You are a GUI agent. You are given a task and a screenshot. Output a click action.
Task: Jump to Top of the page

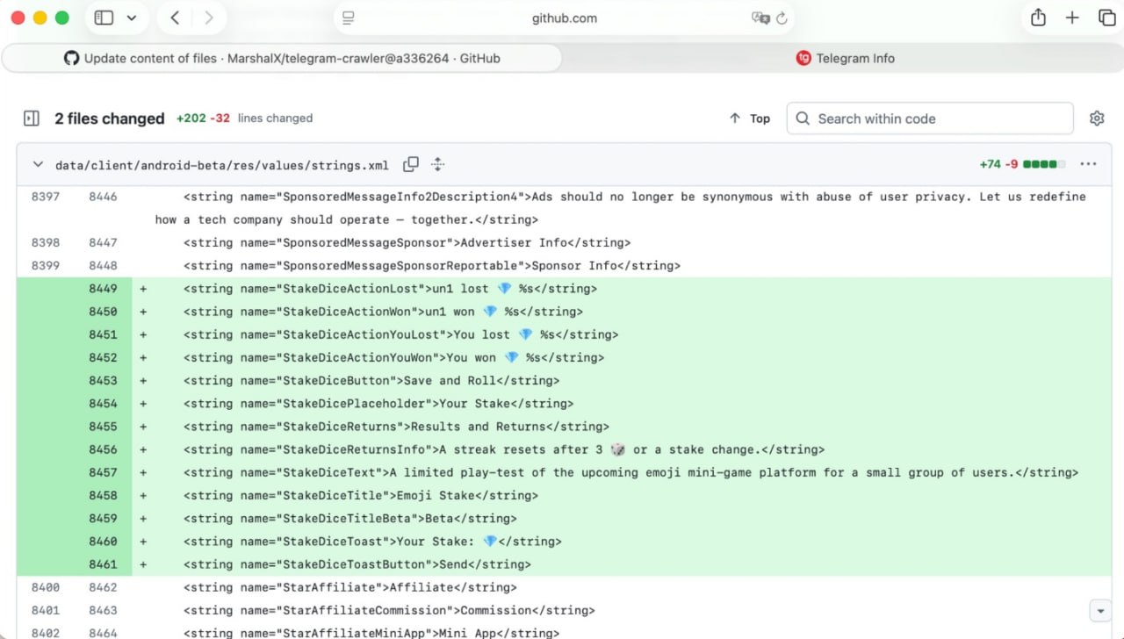click(749, 118)
